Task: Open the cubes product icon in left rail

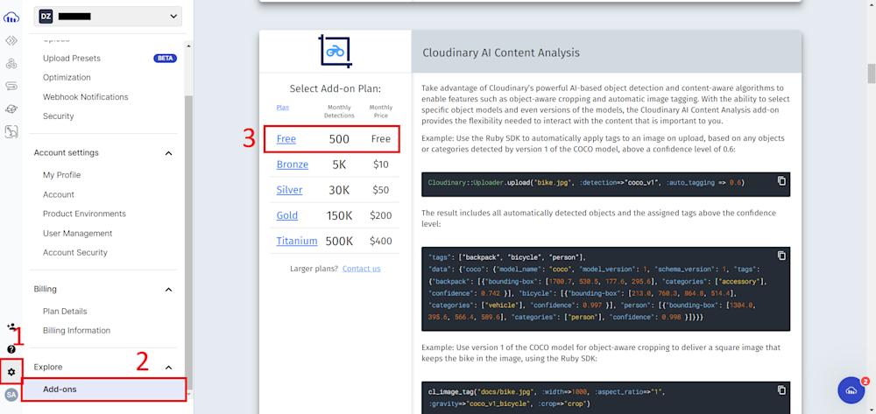Action: 11,64
